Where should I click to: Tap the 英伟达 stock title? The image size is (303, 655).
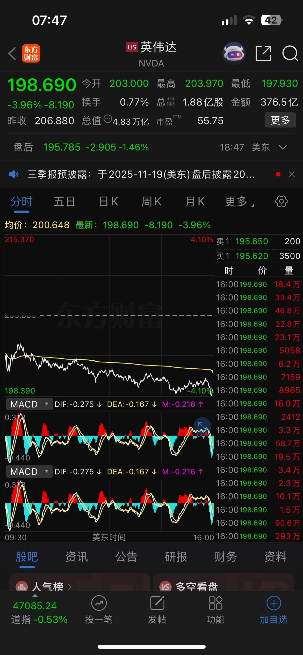point(158,47)
